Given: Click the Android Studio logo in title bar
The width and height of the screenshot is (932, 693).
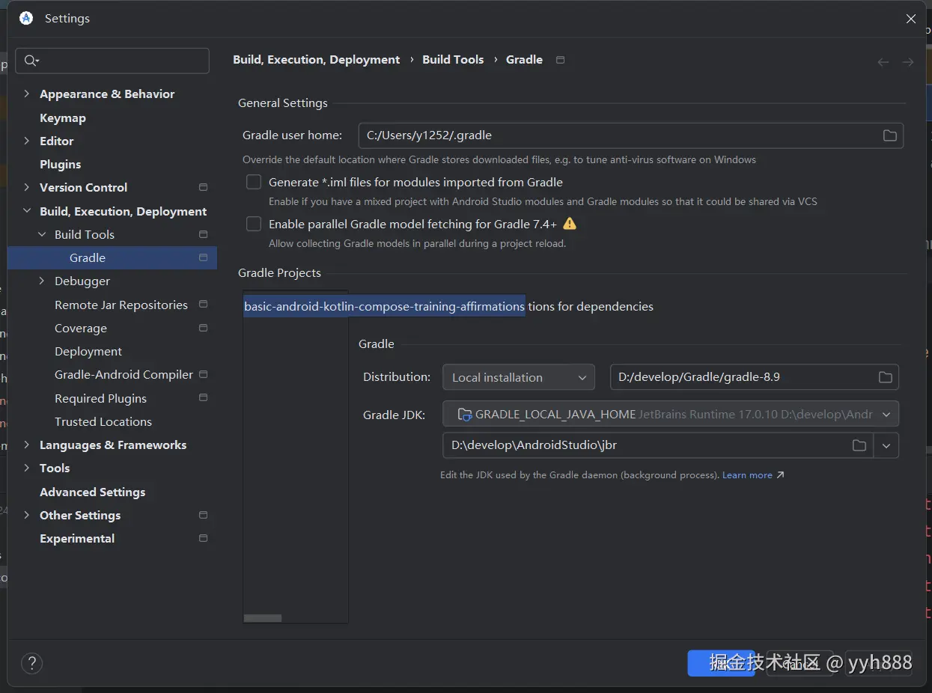Looking at the screenshot, I should 26,19.
